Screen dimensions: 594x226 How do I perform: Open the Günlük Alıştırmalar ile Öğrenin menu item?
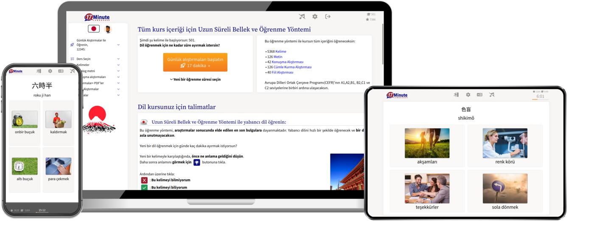pos(91,45)
